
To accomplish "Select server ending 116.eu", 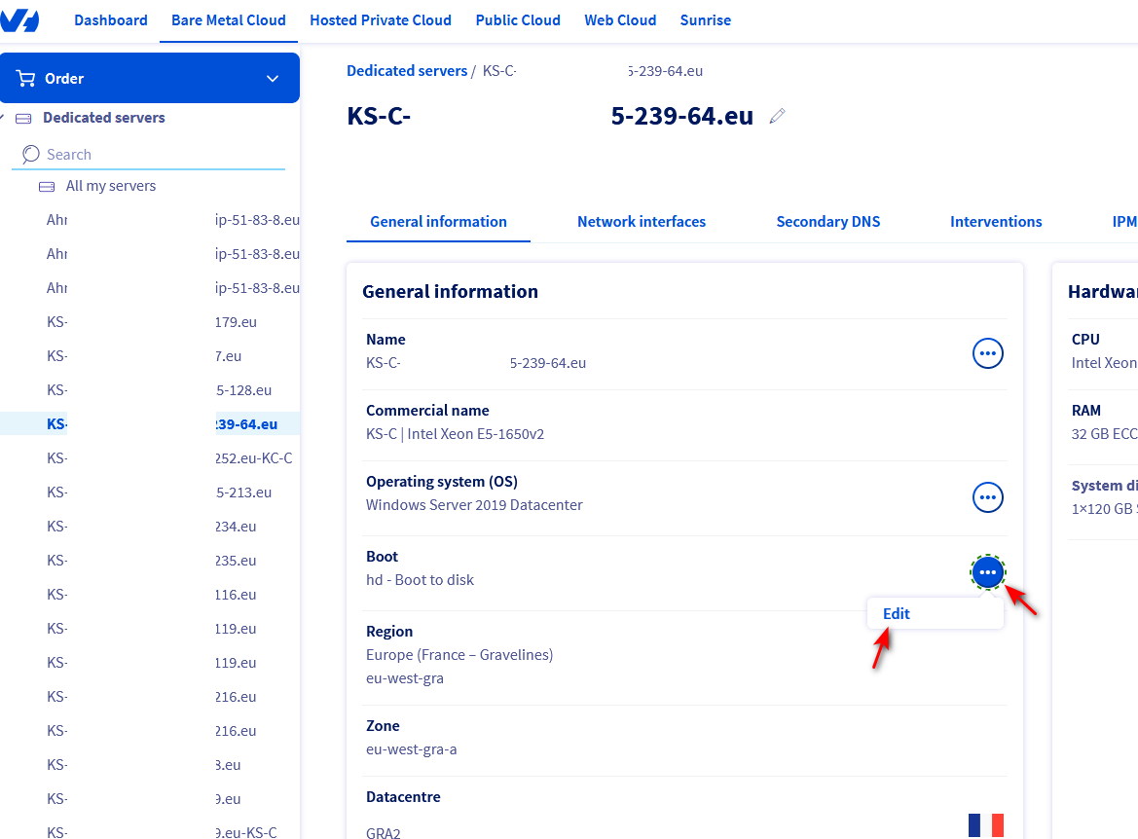I will tap(151, 595).
